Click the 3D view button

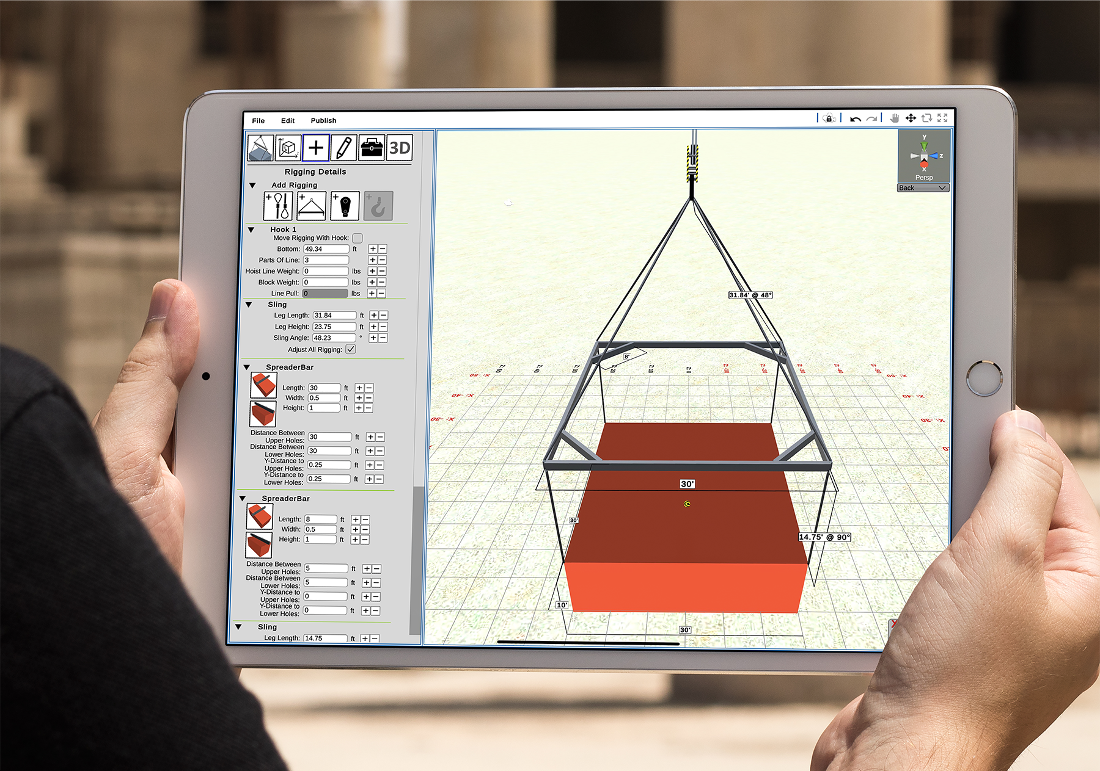coord(400,147)
